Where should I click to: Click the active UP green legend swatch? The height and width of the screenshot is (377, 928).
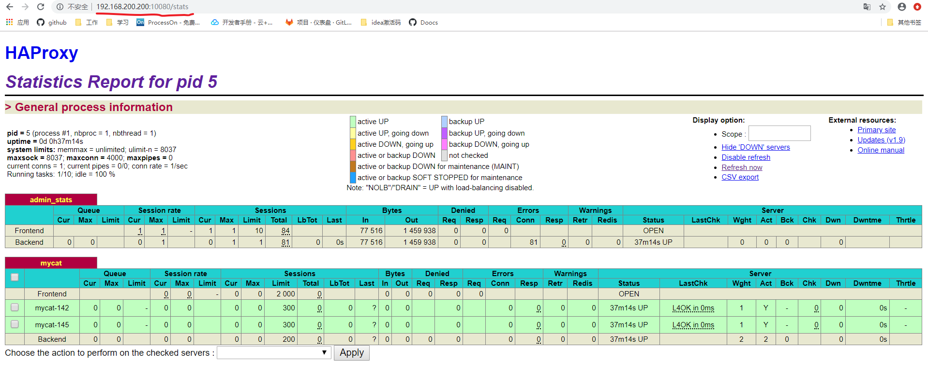click(353, 122)
